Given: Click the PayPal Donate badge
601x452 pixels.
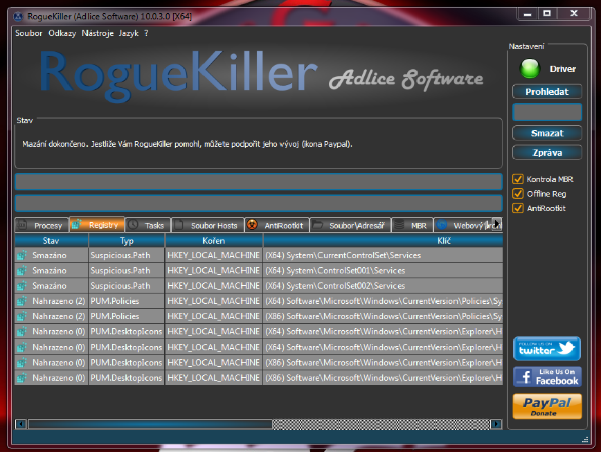Looking at the screenshot, I should 547,406.
